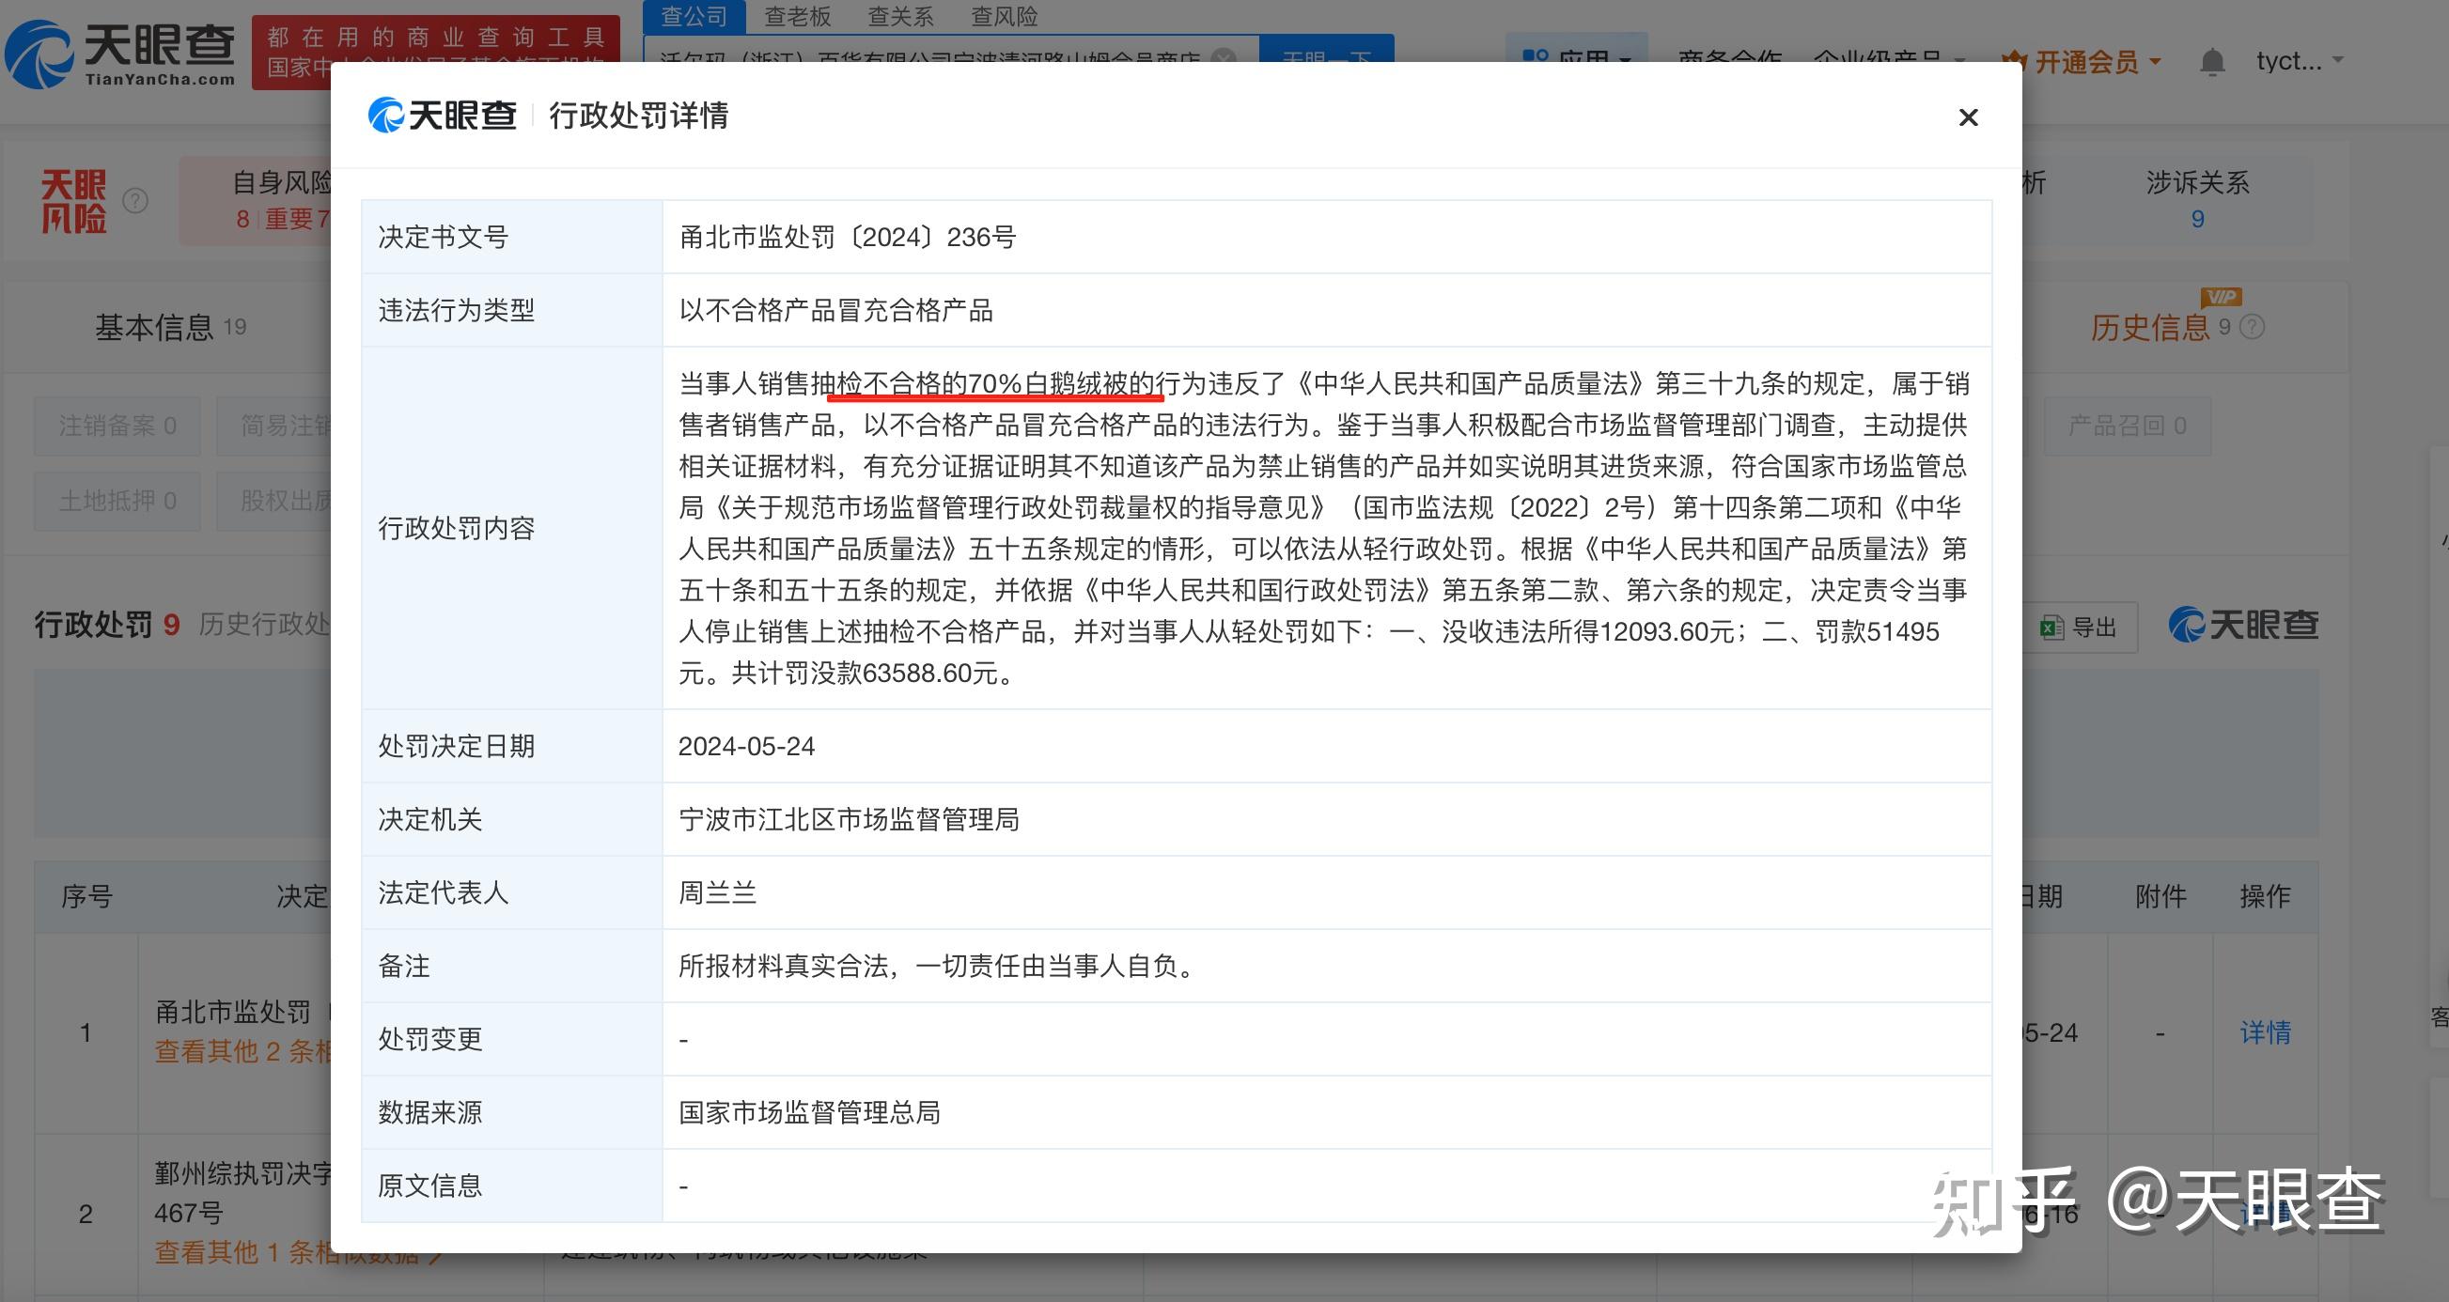Select legal representative 周兰兰
This screenshot has height=1302, width=2449.
tap(717, 892)
